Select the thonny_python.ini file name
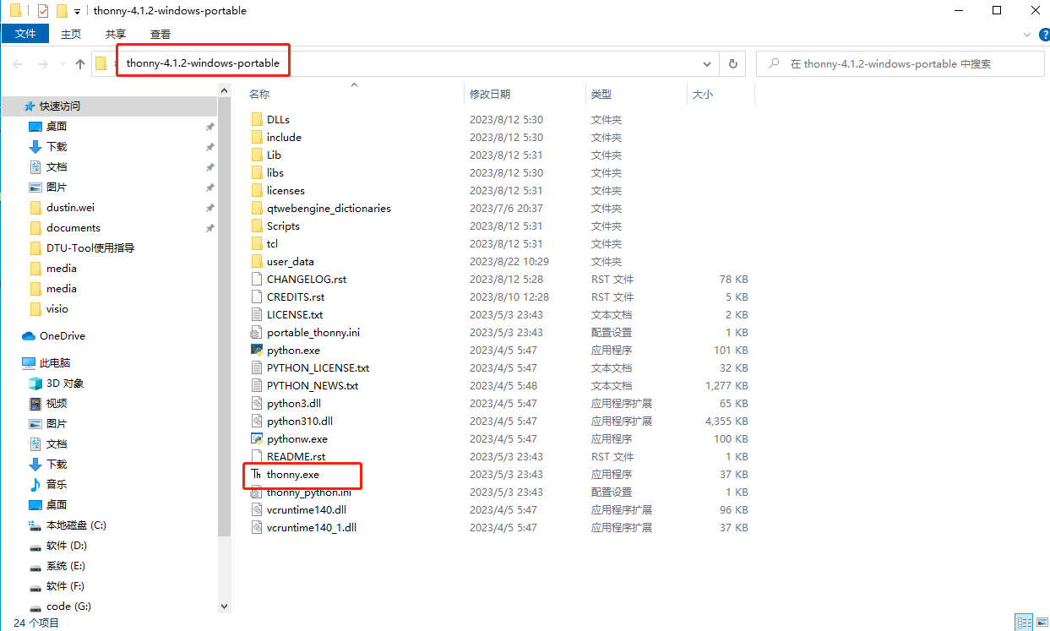Viewport: 1050px width, 631px height. 309,492
